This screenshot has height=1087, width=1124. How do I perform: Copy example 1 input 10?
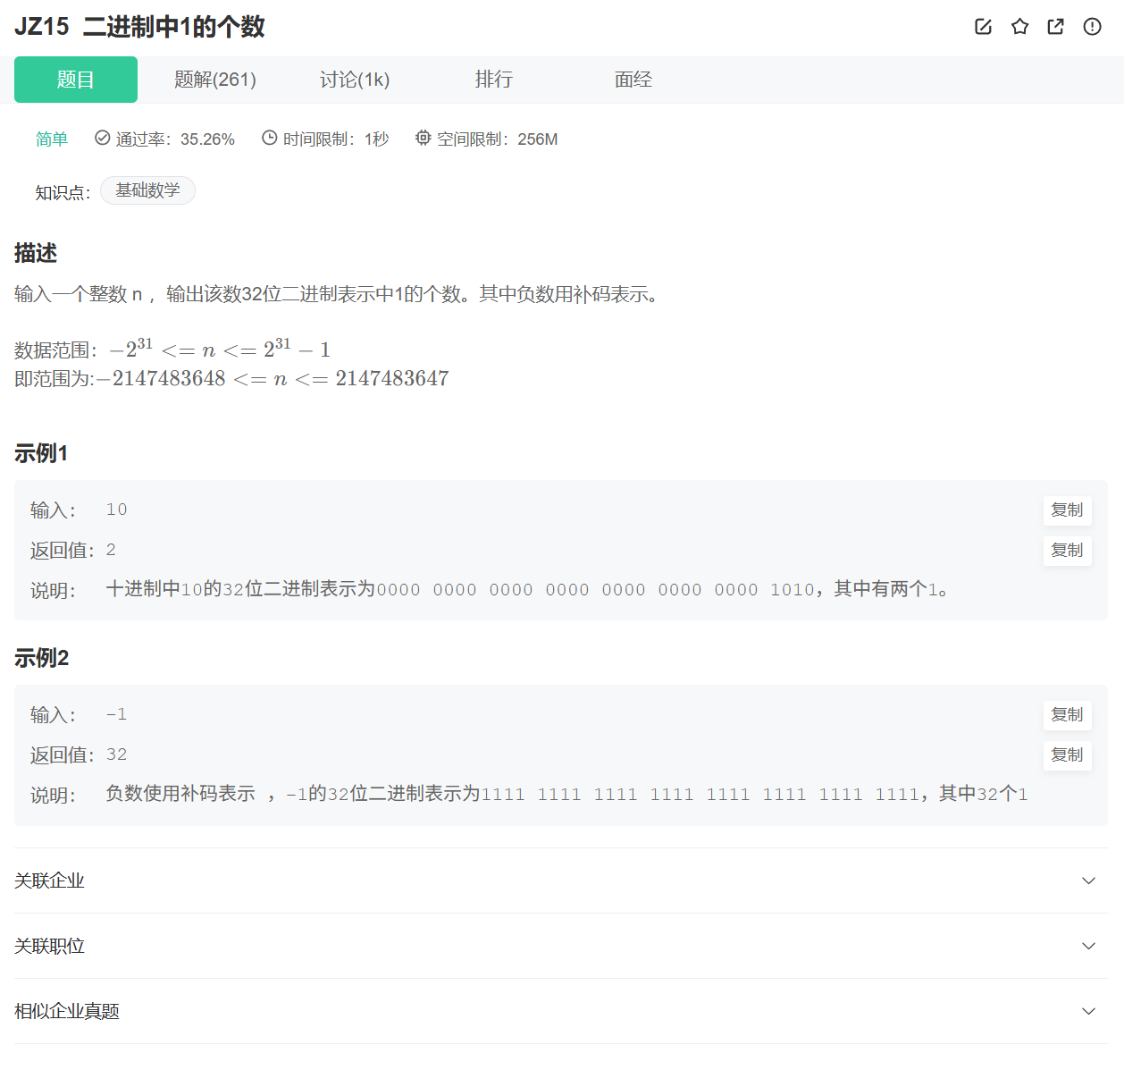point(1067,510)
